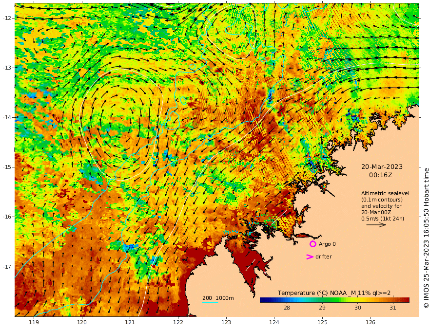Screen dimensions: 429x331
Task: Click the 0.5m/s velocity scale arrow
Action: coord(376,225)
